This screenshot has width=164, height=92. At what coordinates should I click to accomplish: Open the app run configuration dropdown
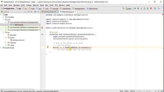[129, 8]
